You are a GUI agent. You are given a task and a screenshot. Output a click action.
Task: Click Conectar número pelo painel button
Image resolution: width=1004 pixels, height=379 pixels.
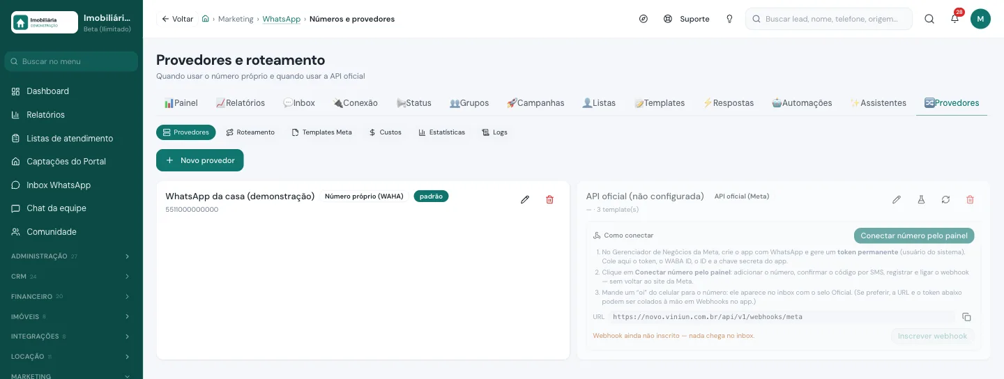click(x=914, y=235)
